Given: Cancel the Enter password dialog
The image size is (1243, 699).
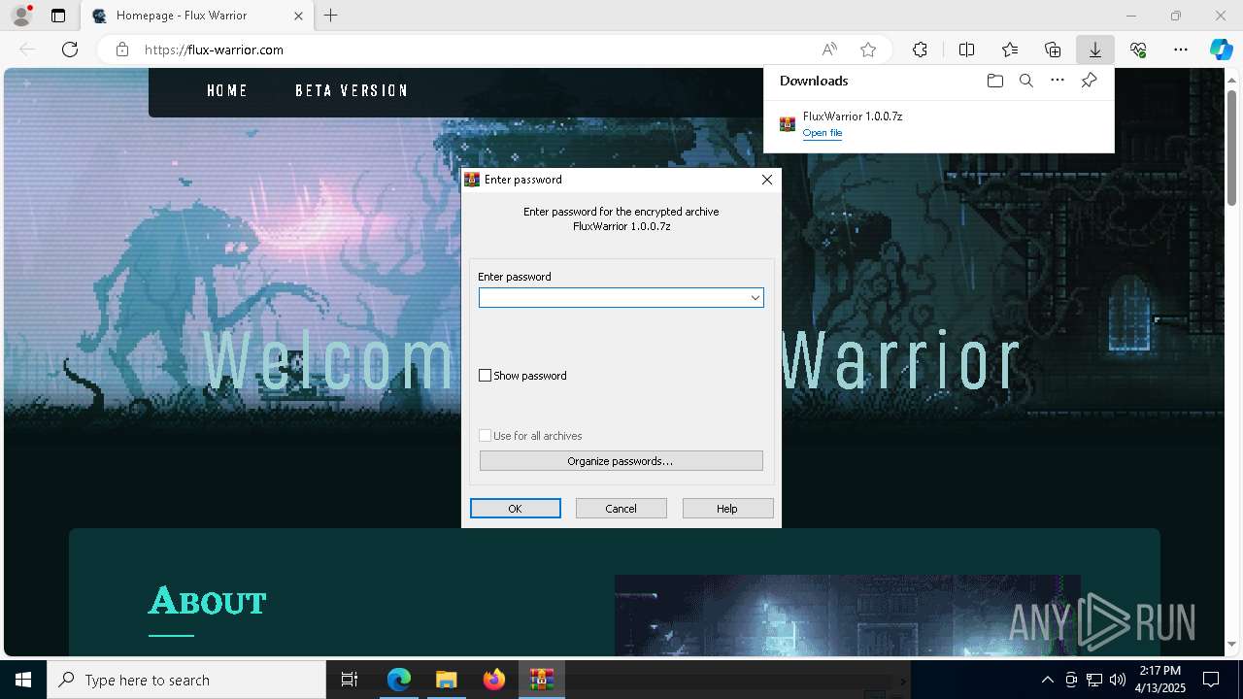Looking at the screenshot, I should pyautogui.click(x=621, y=509).
